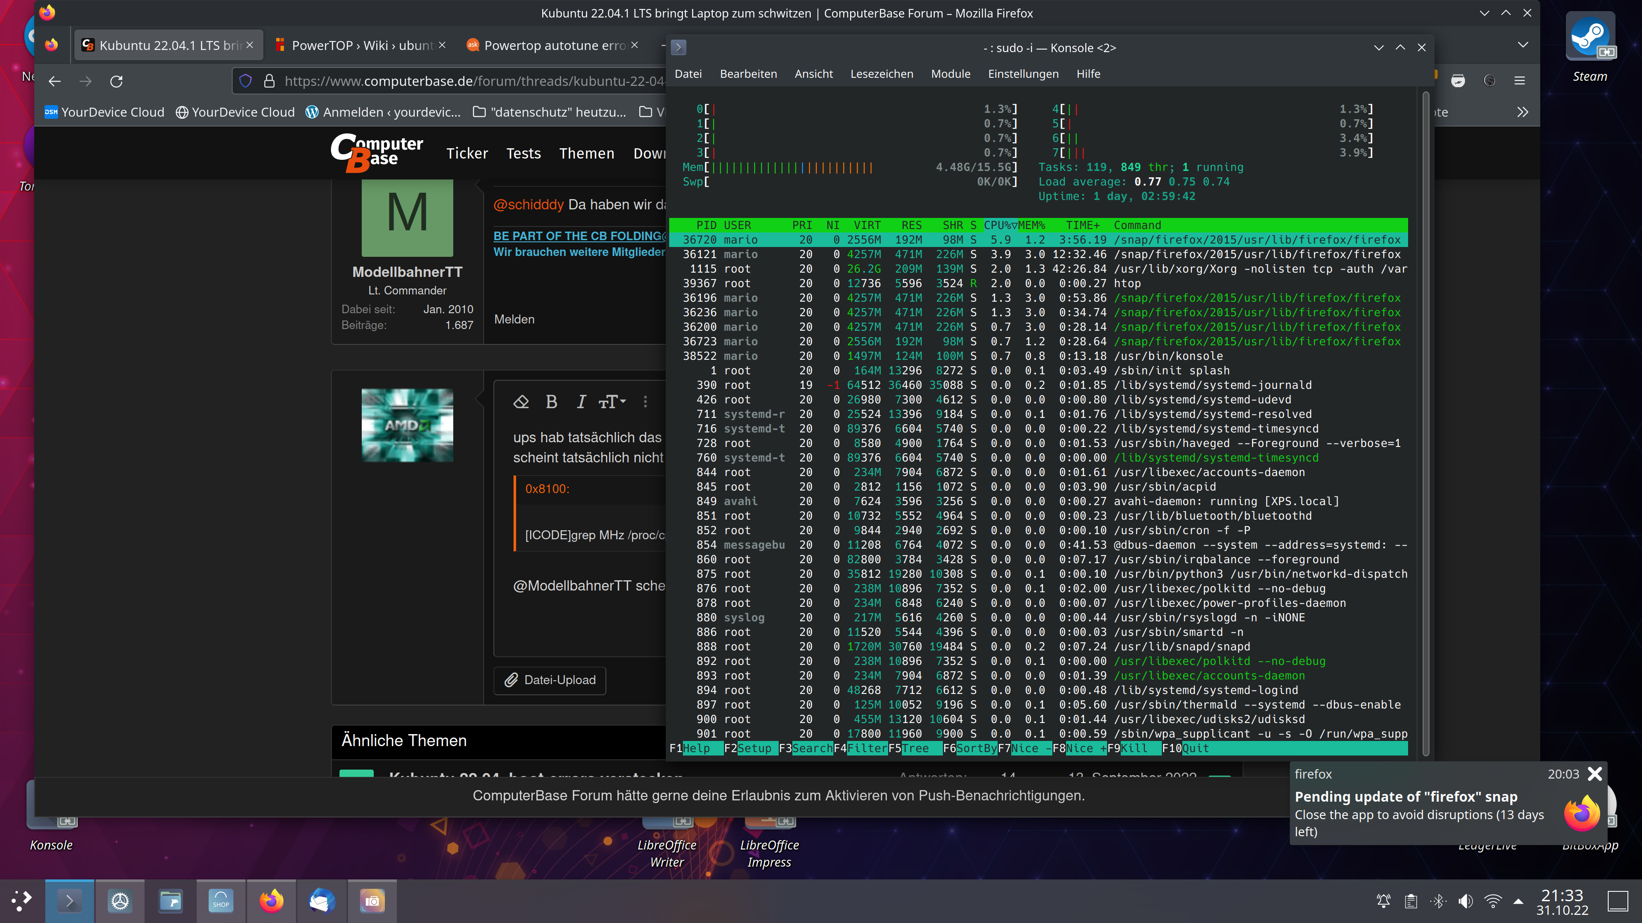
Task: Toggle Bluetooth icon in system tray
Action: coord(1438,901)
